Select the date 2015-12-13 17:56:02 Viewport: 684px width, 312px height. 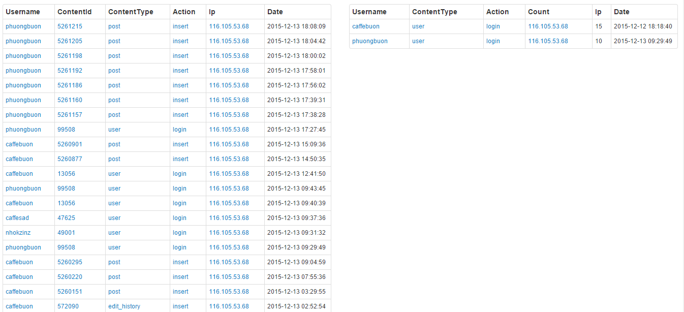[x=296, y=85]
